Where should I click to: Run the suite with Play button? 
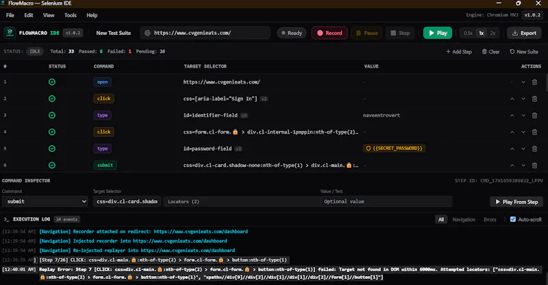coord(438,33)
